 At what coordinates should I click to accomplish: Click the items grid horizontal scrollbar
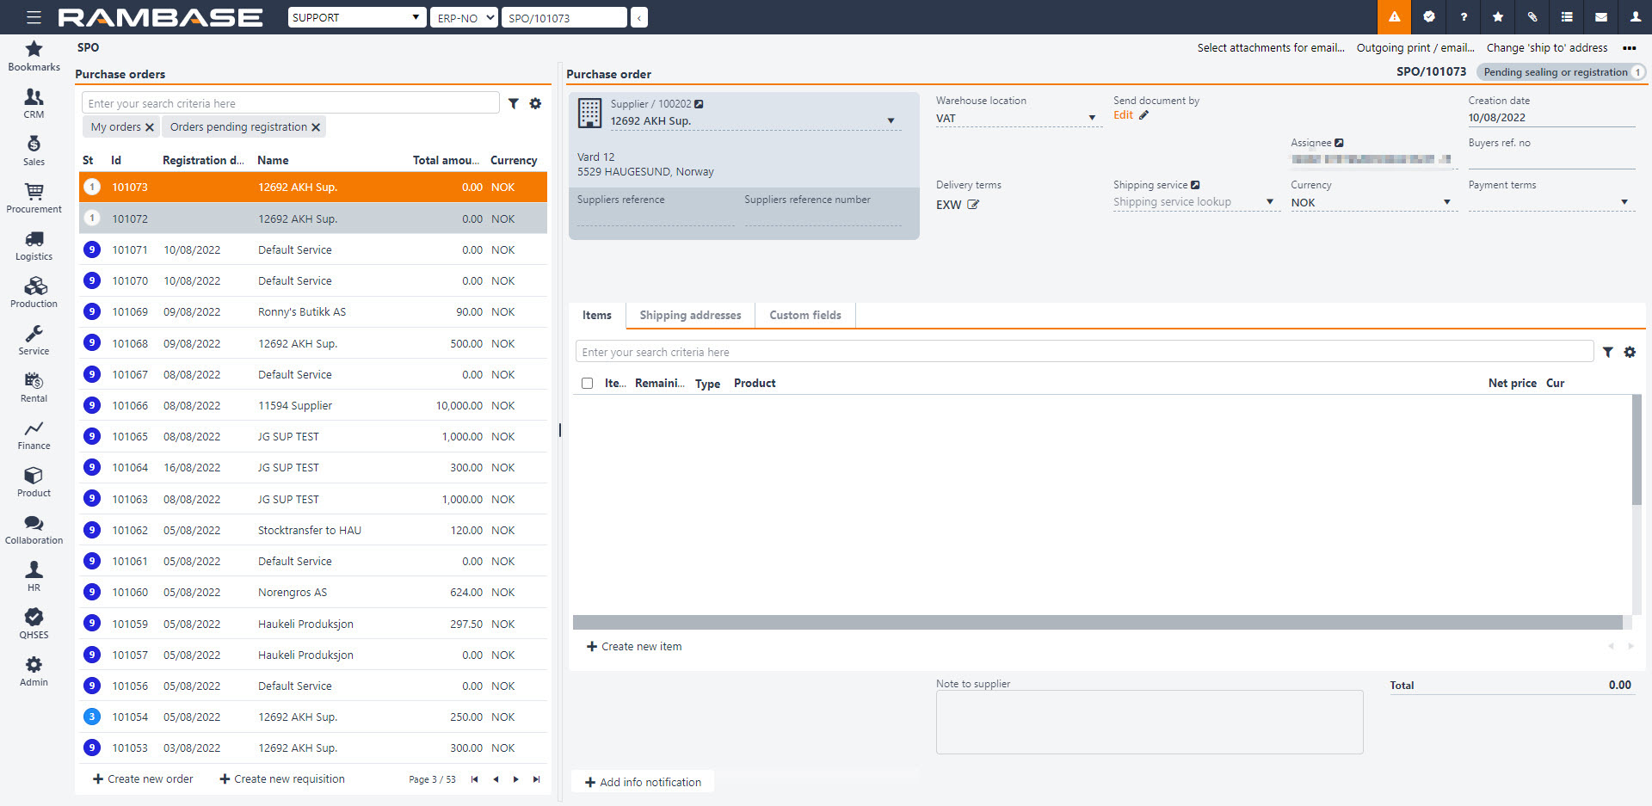(x=1097, y=622)
